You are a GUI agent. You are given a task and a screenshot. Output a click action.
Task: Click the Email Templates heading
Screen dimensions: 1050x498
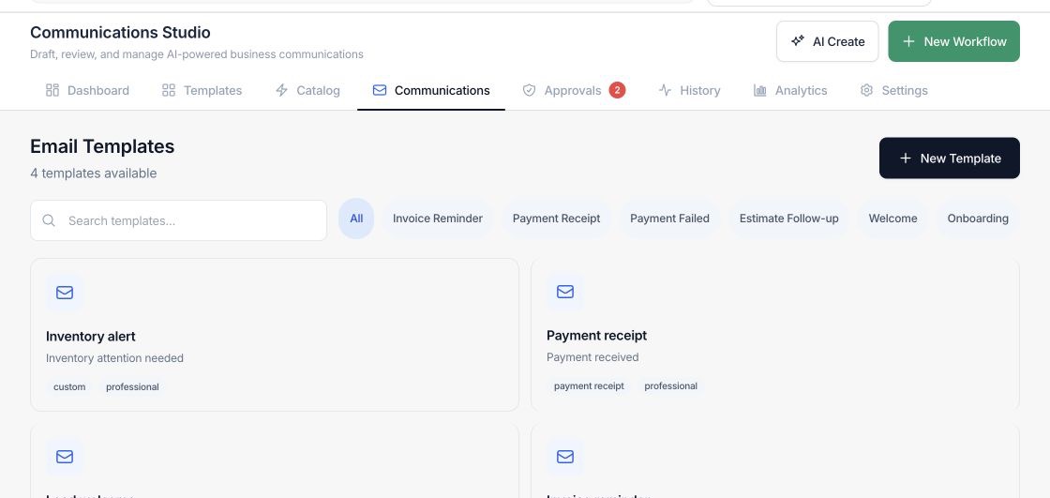pos(102,146)
